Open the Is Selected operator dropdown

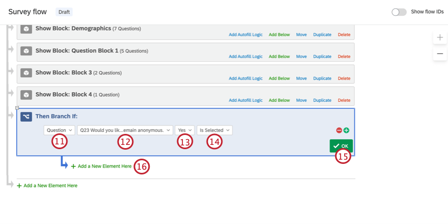click(x=215, y=130)
